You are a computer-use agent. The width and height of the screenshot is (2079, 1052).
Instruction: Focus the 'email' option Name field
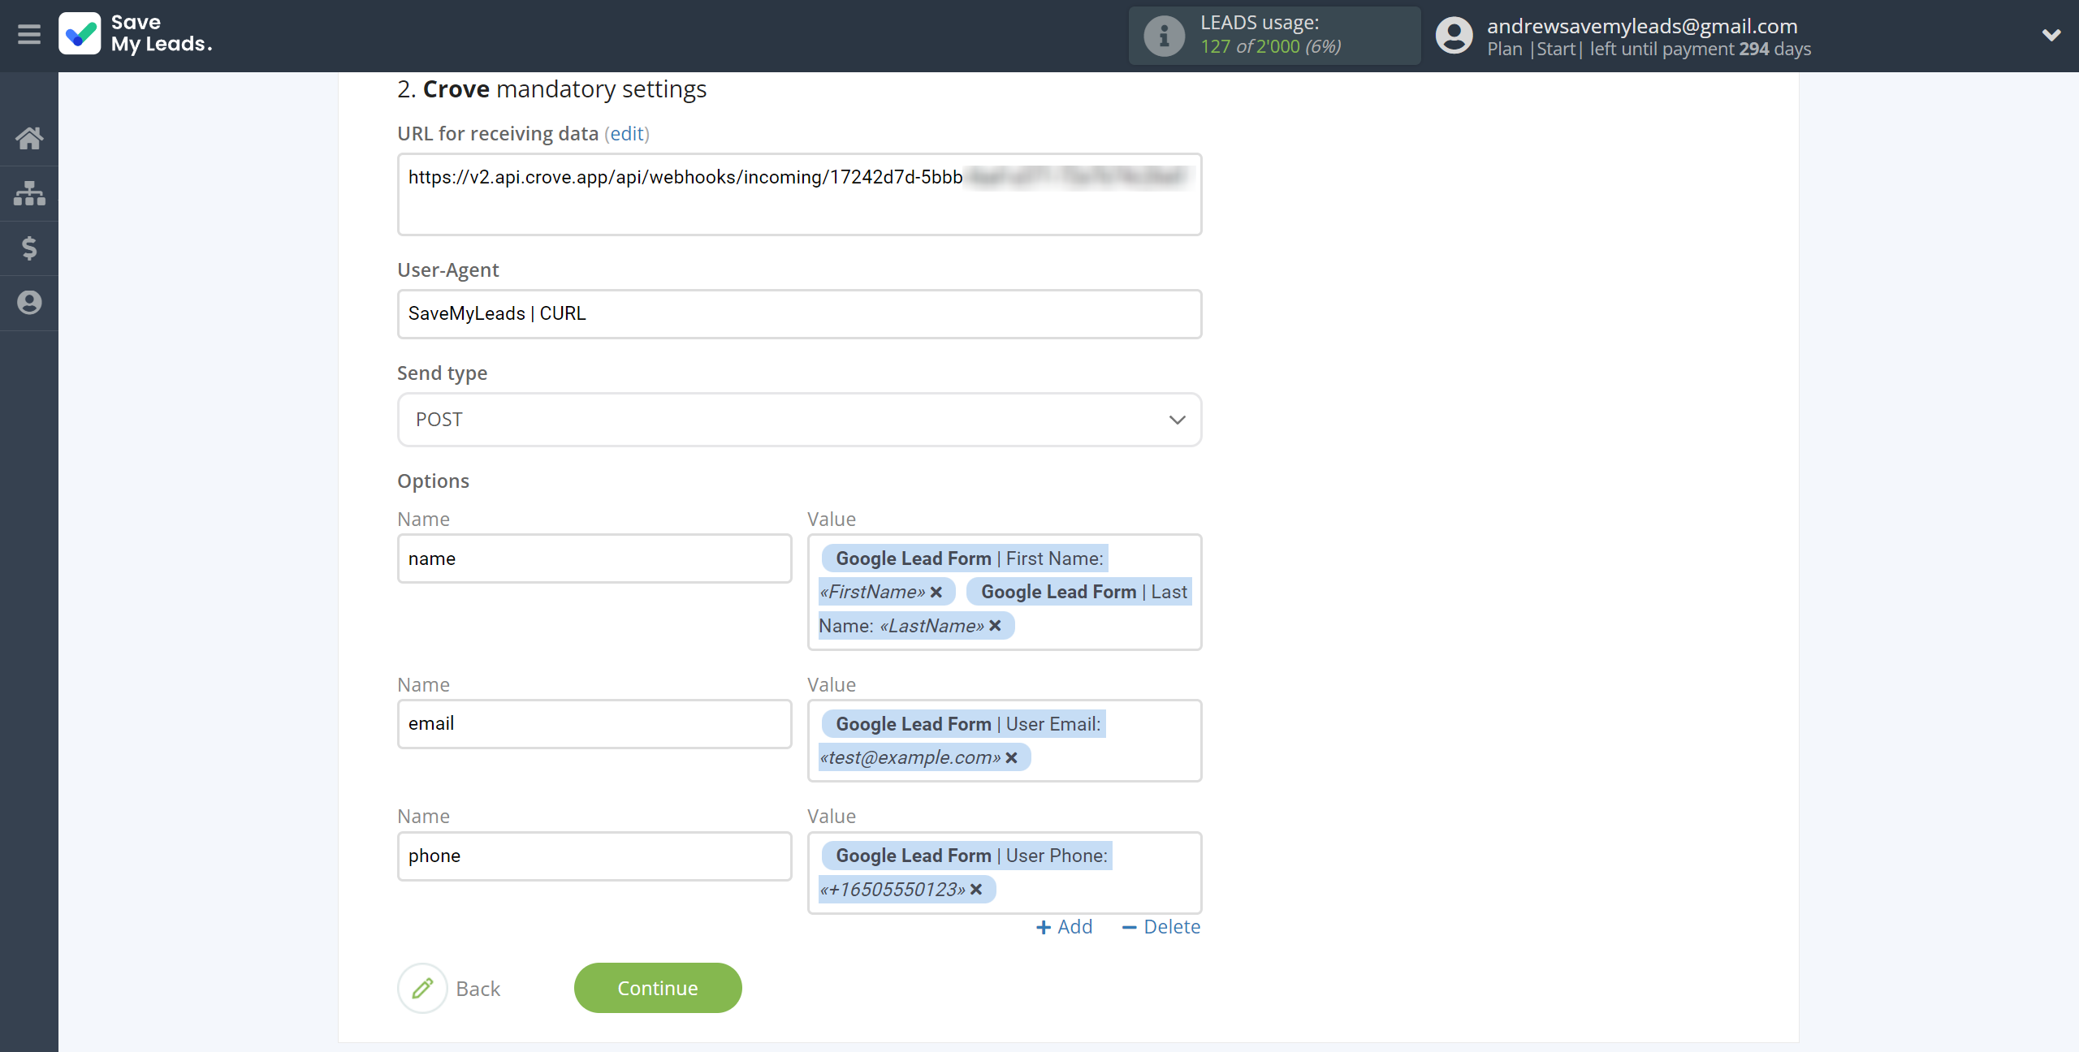[x=594, y=724]
